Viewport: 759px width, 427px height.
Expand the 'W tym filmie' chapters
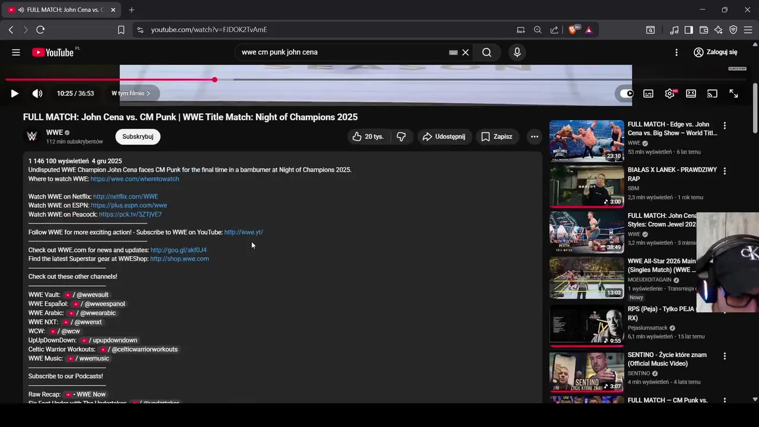pos(131,93)
